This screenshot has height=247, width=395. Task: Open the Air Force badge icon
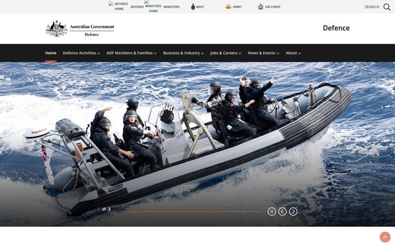[261, 7]
